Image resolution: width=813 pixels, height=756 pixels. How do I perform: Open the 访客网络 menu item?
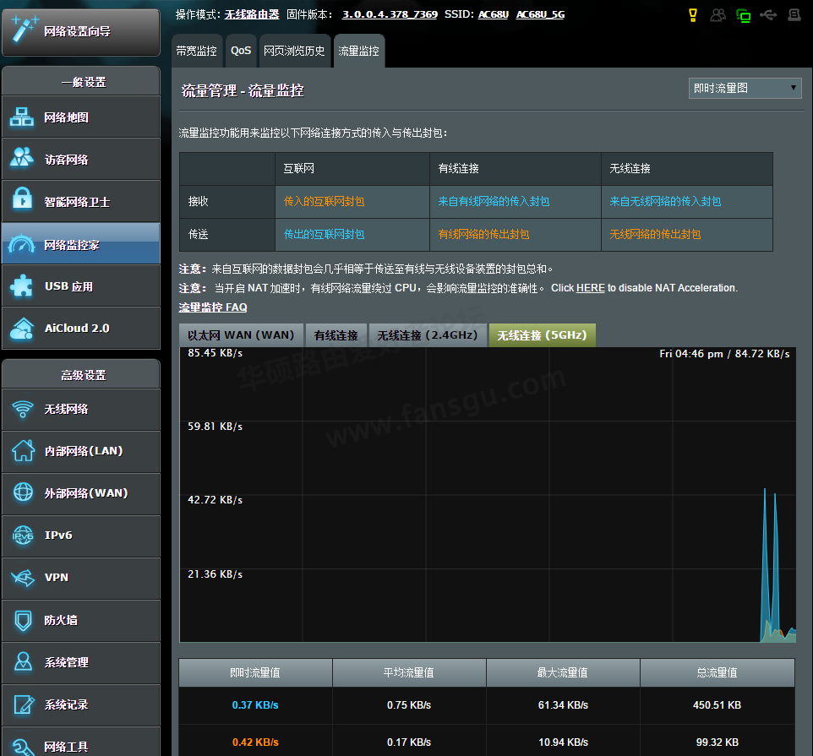point(81,159)
